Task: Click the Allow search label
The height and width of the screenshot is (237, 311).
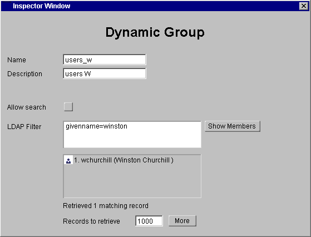Action: [x=26, y=107]
